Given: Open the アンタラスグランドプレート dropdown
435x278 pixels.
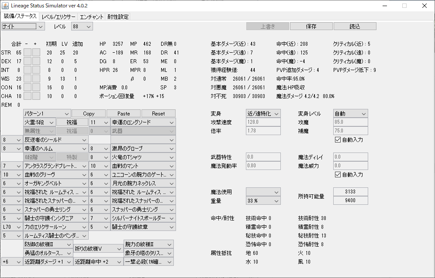Looking at the screenshot, I should [56, 166].
